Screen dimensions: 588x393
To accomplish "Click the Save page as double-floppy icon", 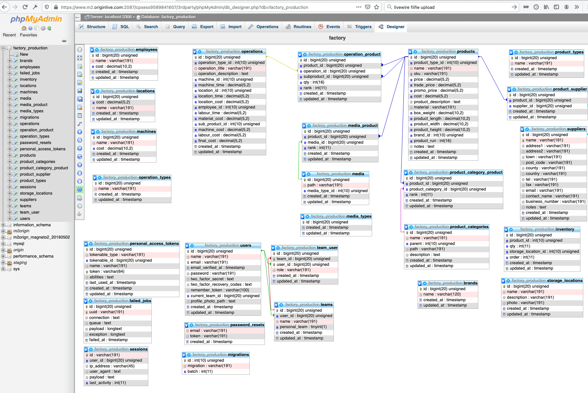I will pos(80,99).
